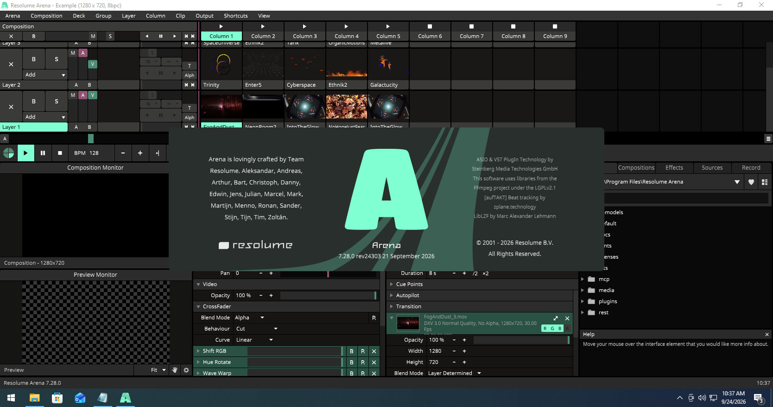
Task: Open Layer 1 Add blend mode dropdown
Action: [x=45, y=117]
